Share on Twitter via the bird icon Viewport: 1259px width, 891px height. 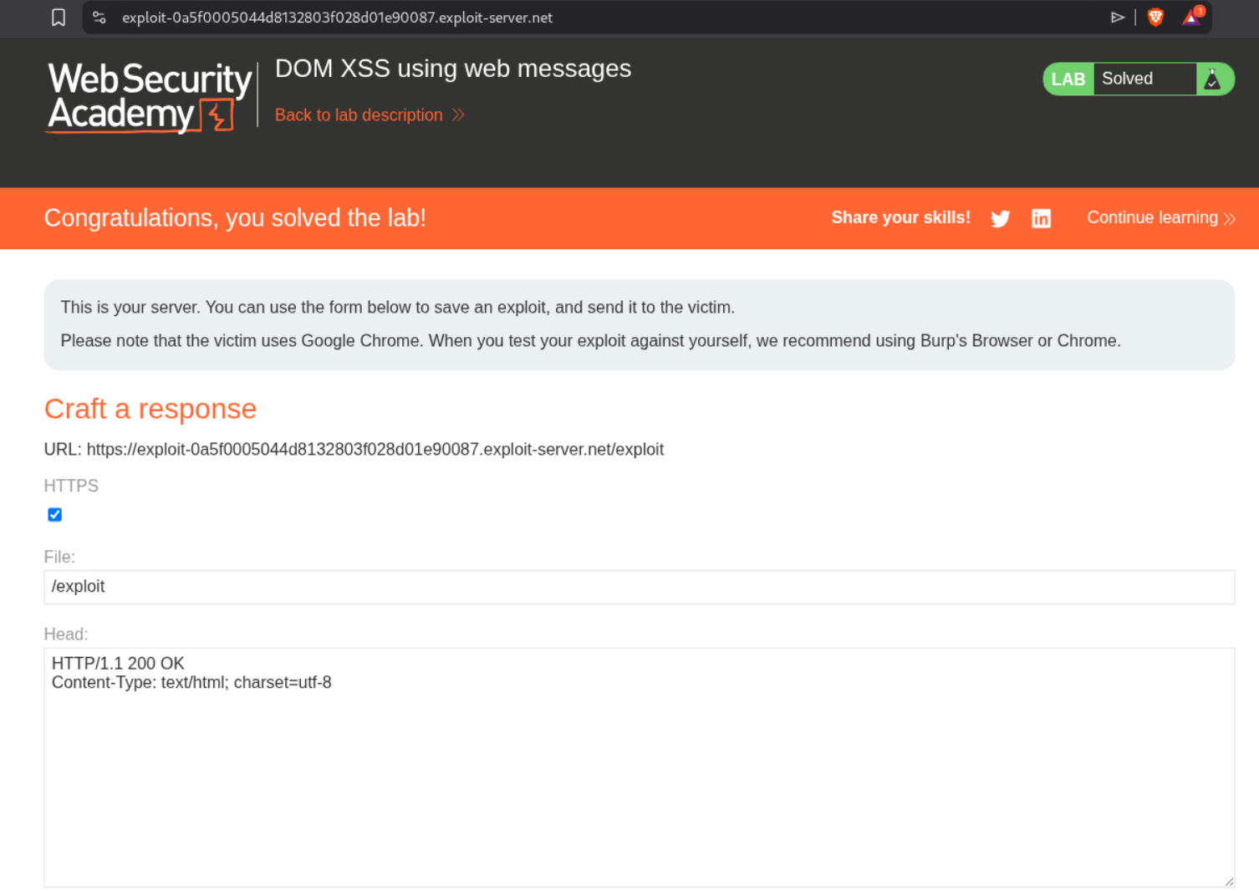tap(1000, 219)
